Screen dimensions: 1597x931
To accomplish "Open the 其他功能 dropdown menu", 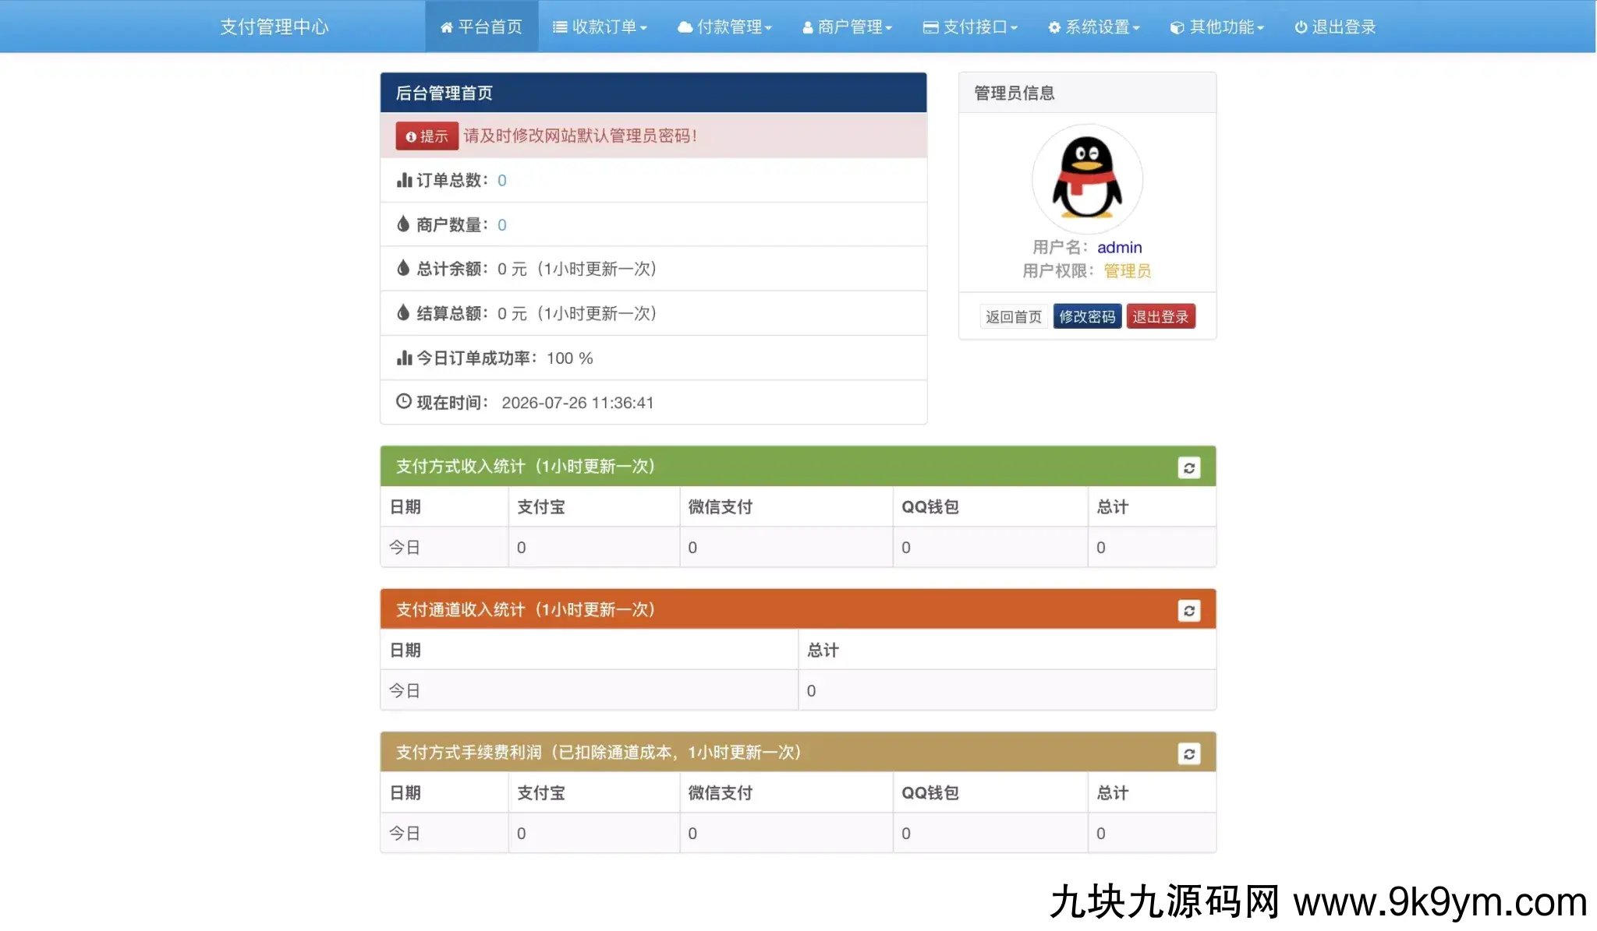I will 1216,26.
